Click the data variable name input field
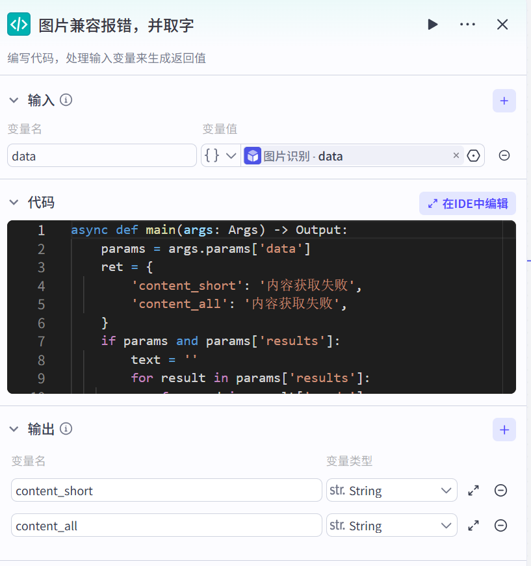 102,155
